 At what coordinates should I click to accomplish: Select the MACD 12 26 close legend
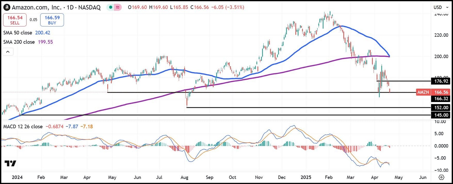[x=23, y=126]
